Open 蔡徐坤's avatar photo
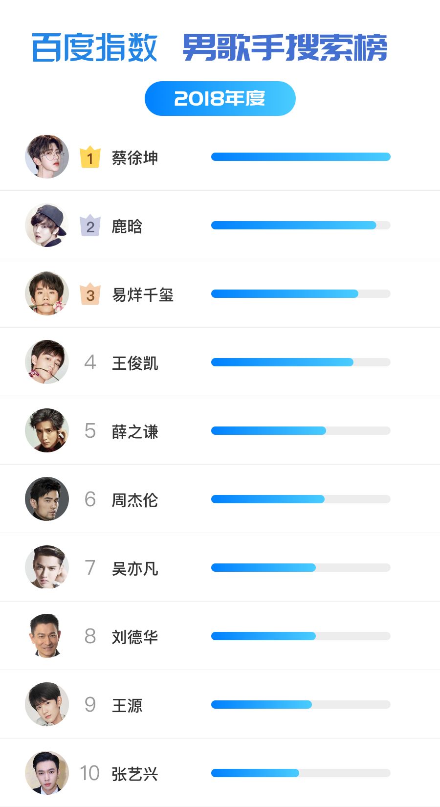 coord(47,157)
